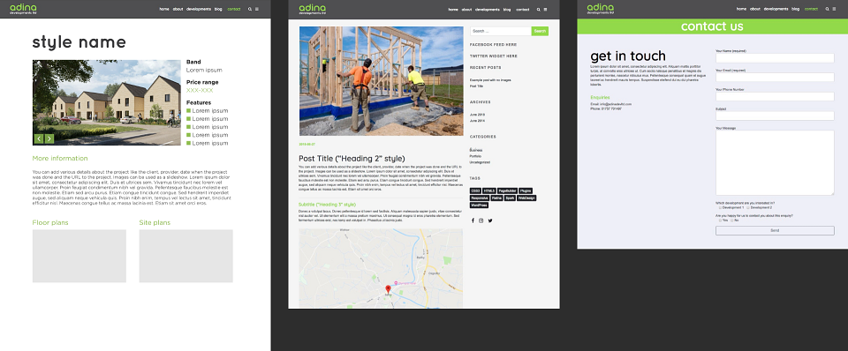The height and width of the screenshot is (351, 848).
Task: Open home in contact page navigation
Action: [x=741, y=9]
